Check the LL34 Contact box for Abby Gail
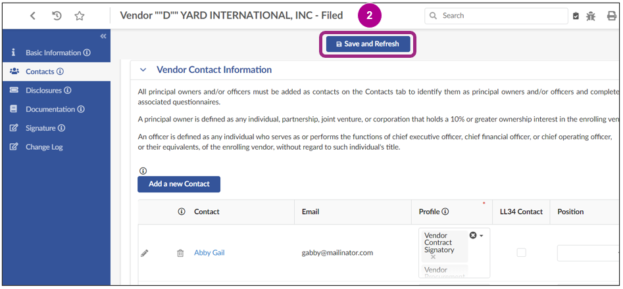This screenshot has height=289, width=623. click(x=521, y=252)
